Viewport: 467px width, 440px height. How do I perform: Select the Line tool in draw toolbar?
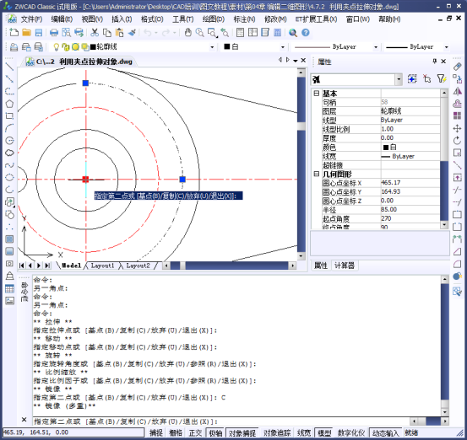click(9, 67)
